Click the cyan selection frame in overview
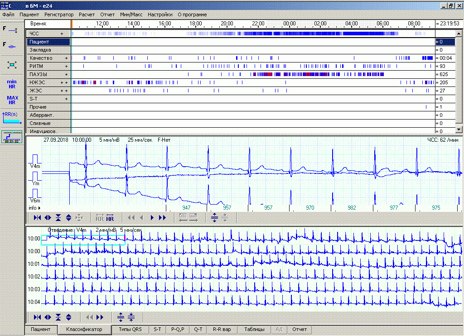464x336 pixels. (83, 240)
